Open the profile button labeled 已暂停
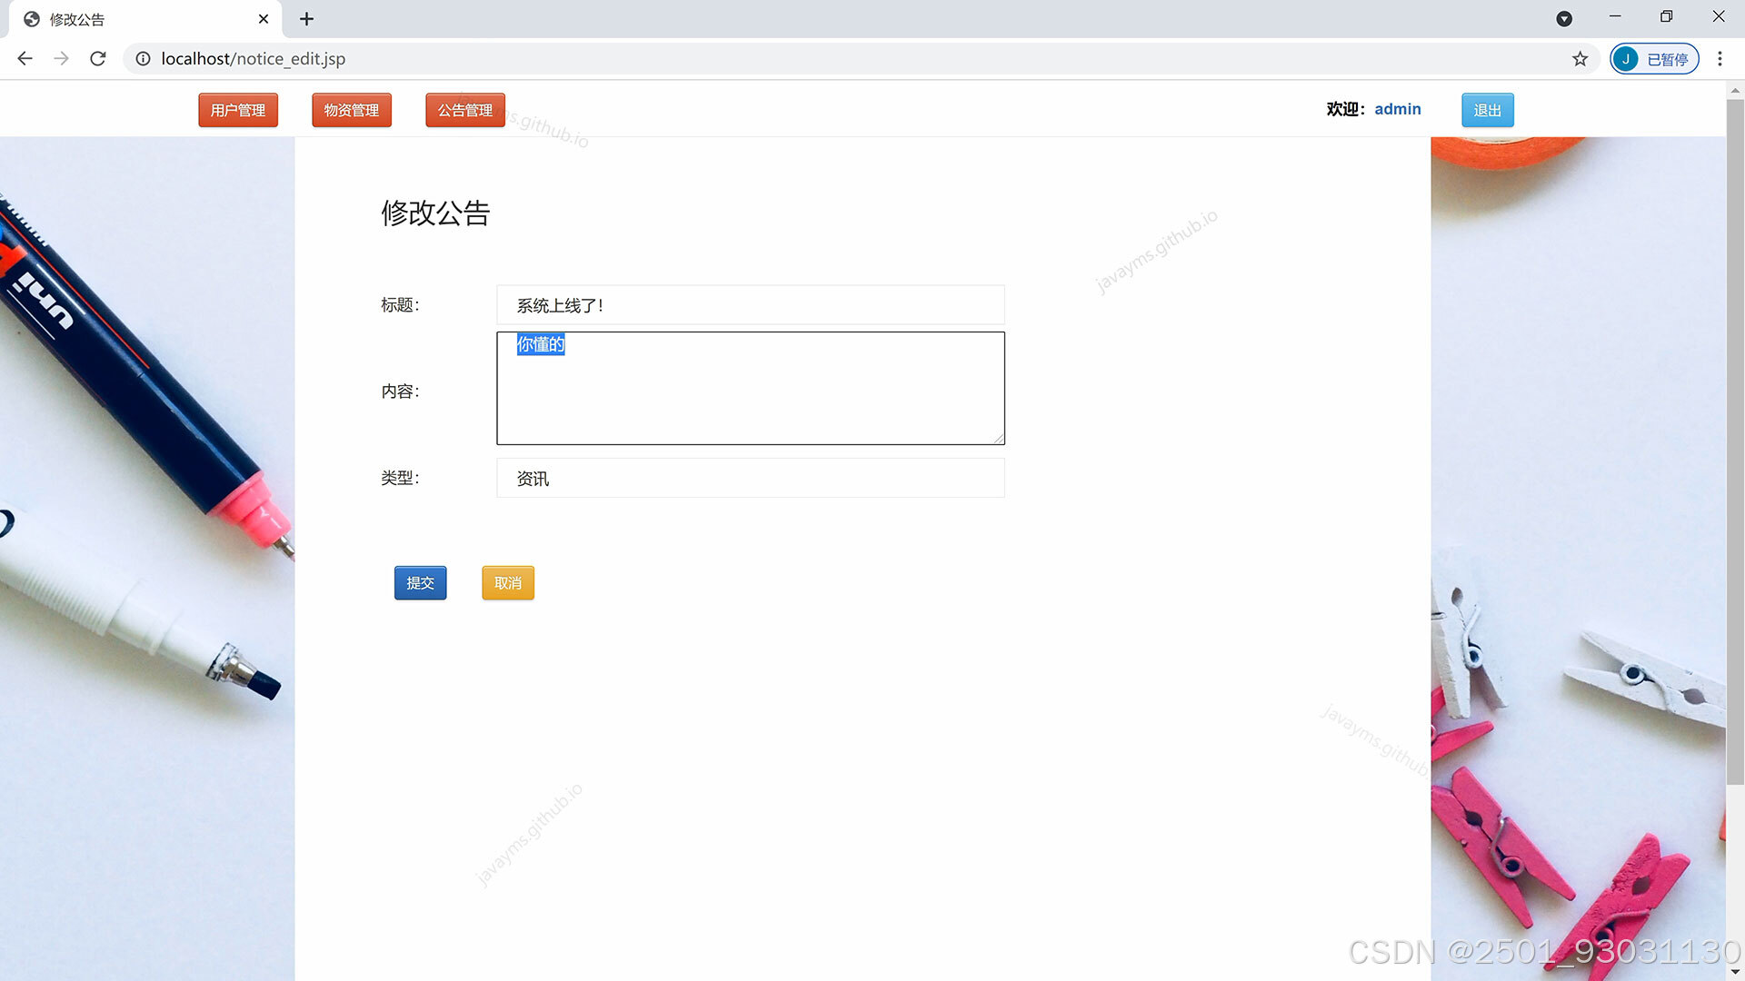Screen dimensions: 1745x981 click(1654, 58)
